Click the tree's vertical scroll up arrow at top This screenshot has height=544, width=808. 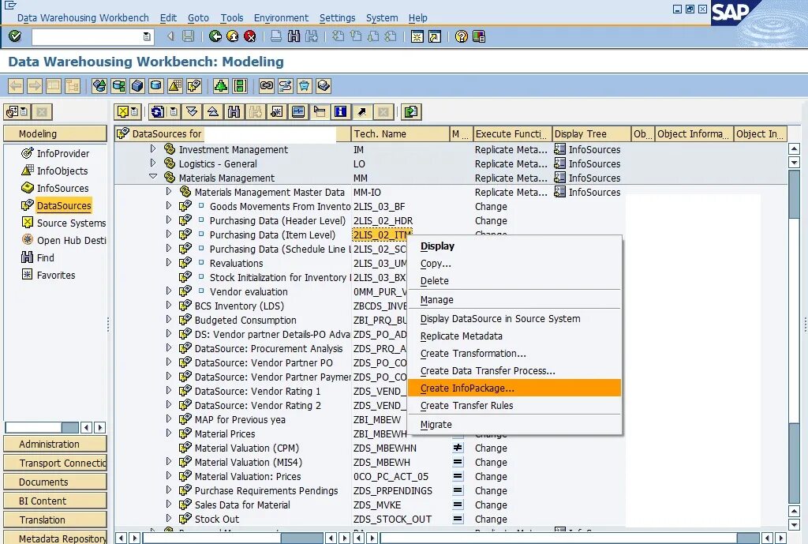pos(794,149)
